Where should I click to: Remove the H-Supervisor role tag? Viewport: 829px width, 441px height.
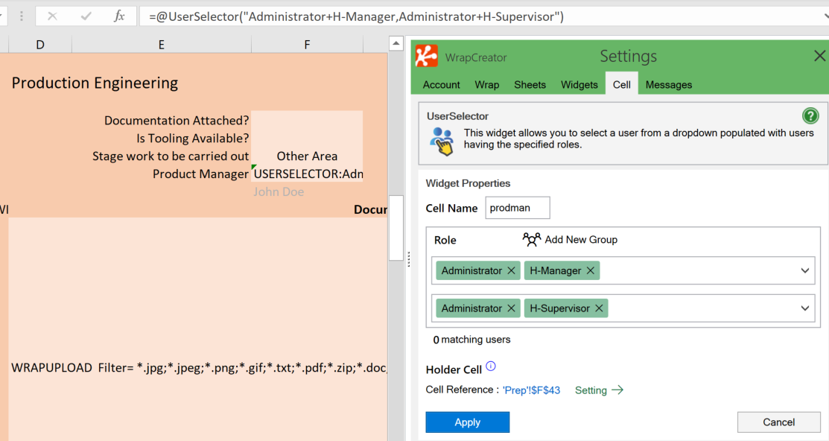pos(599,308)
